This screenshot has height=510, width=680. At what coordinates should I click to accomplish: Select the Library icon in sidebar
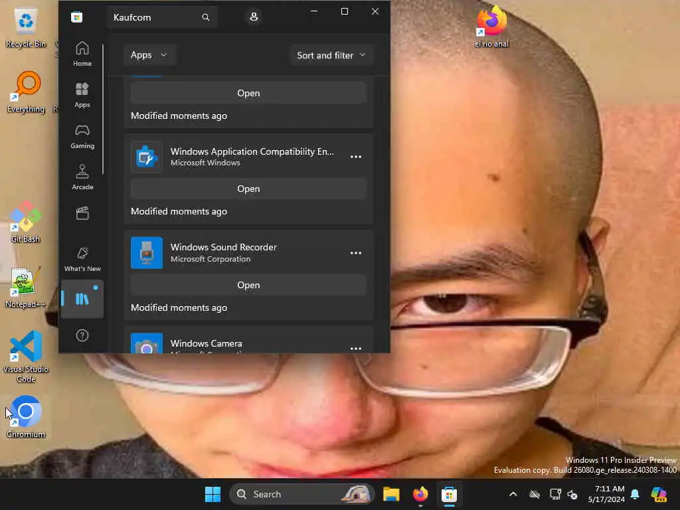pyautogui.click(x=82, y=299)
